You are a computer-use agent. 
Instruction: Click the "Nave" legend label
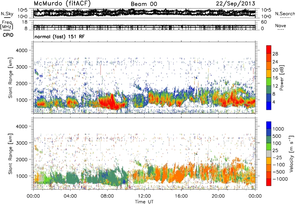coord(281,25)
